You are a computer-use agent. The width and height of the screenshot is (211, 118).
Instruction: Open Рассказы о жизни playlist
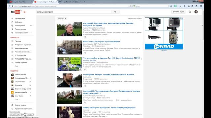[x=23, y=52]
